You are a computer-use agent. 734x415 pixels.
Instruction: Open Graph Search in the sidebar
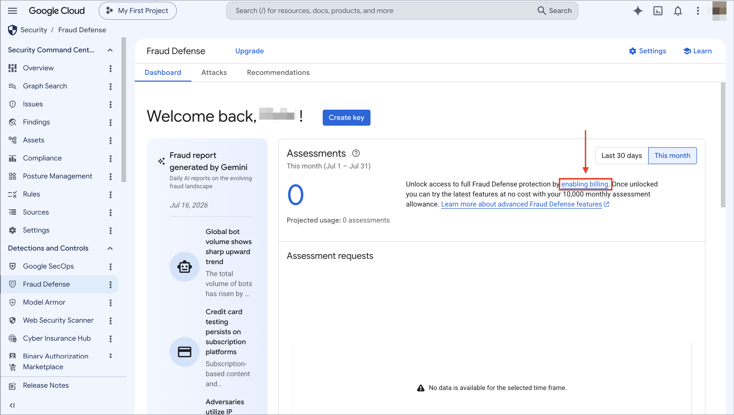(45, 86)
